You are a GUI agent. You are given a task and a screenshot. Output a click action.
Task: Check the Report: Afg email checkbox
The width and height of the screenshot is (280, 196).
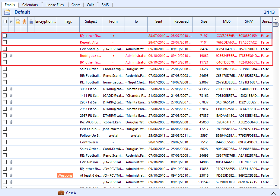[5, 42]
